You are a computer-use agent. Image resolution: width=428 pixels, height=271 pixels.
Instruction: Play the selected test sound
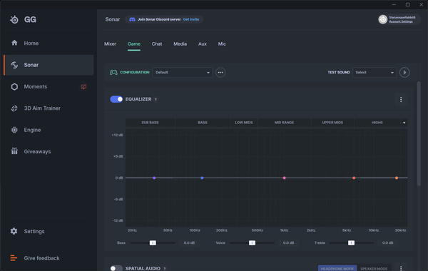[x=404, y=73]
